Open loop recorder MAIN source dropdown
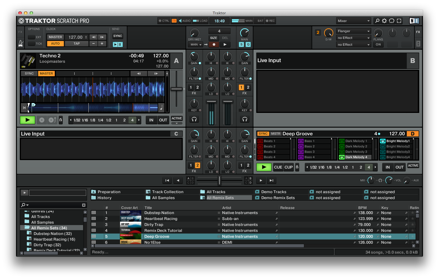The image size is (439, 279). 196,44
